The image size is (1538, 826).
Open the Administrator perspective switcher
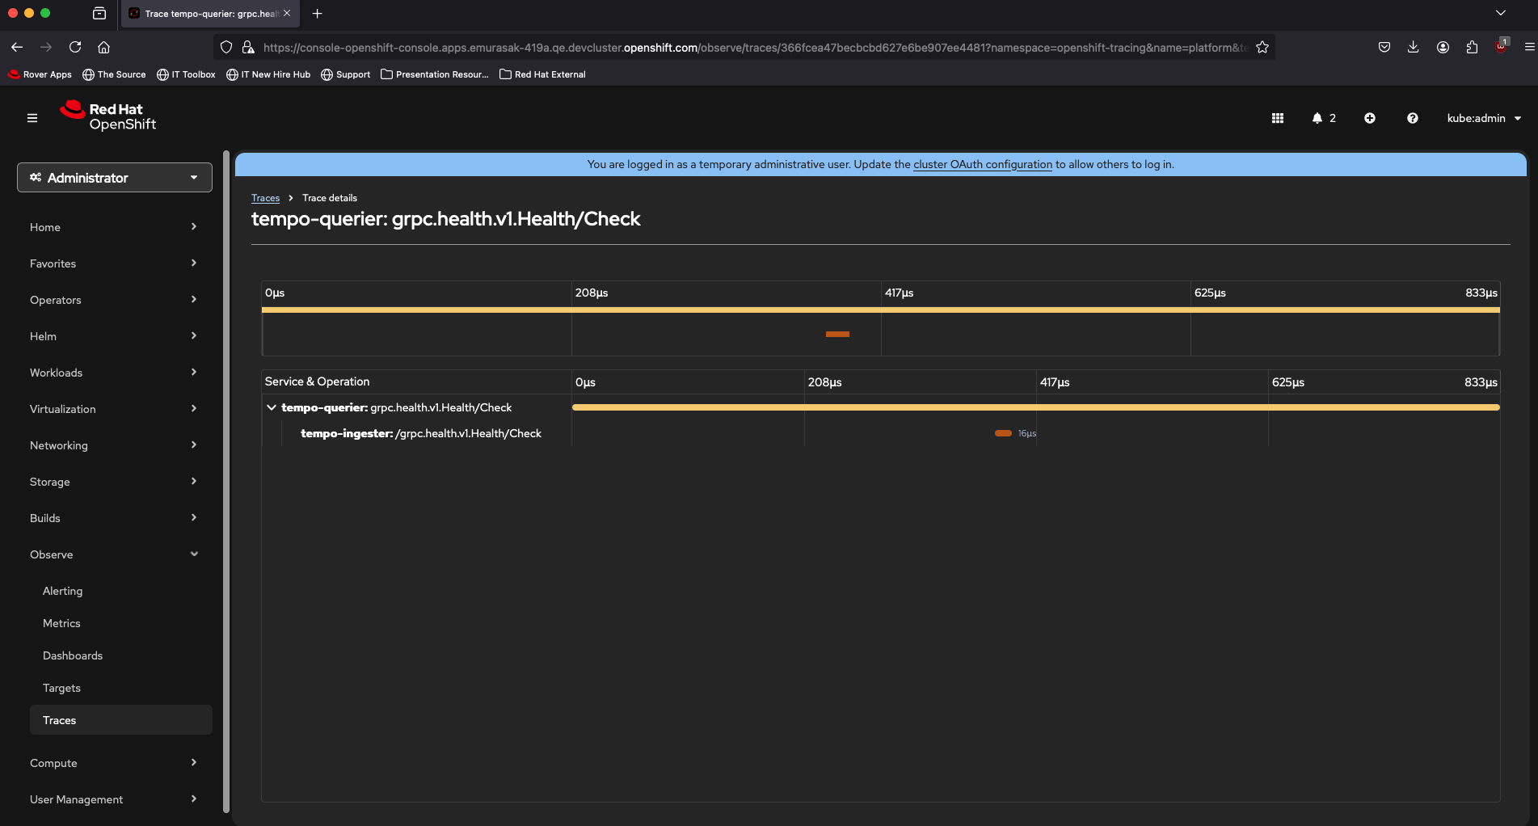(x=115, y=178)
